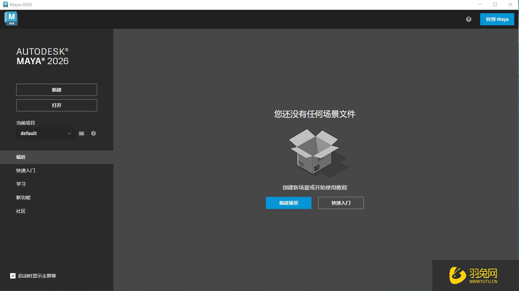Screen dimensions: 519x291
Task: Click the Maya title bar app icon
Action: pos(5,4)
